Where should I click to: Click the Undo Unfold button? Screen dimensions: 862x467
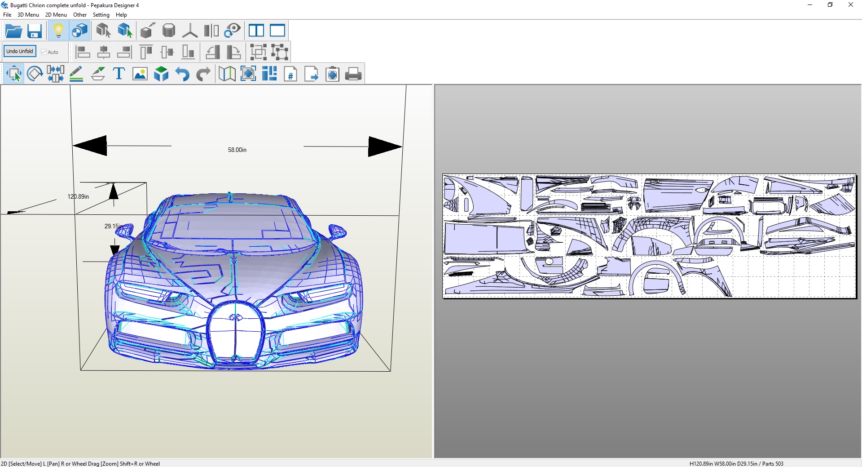pyautogui.click(x=20, y=51)
